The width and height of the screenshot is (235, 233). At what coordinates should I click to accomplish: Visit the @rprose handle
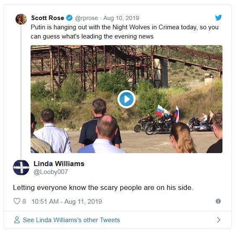(x=86, y=18)
